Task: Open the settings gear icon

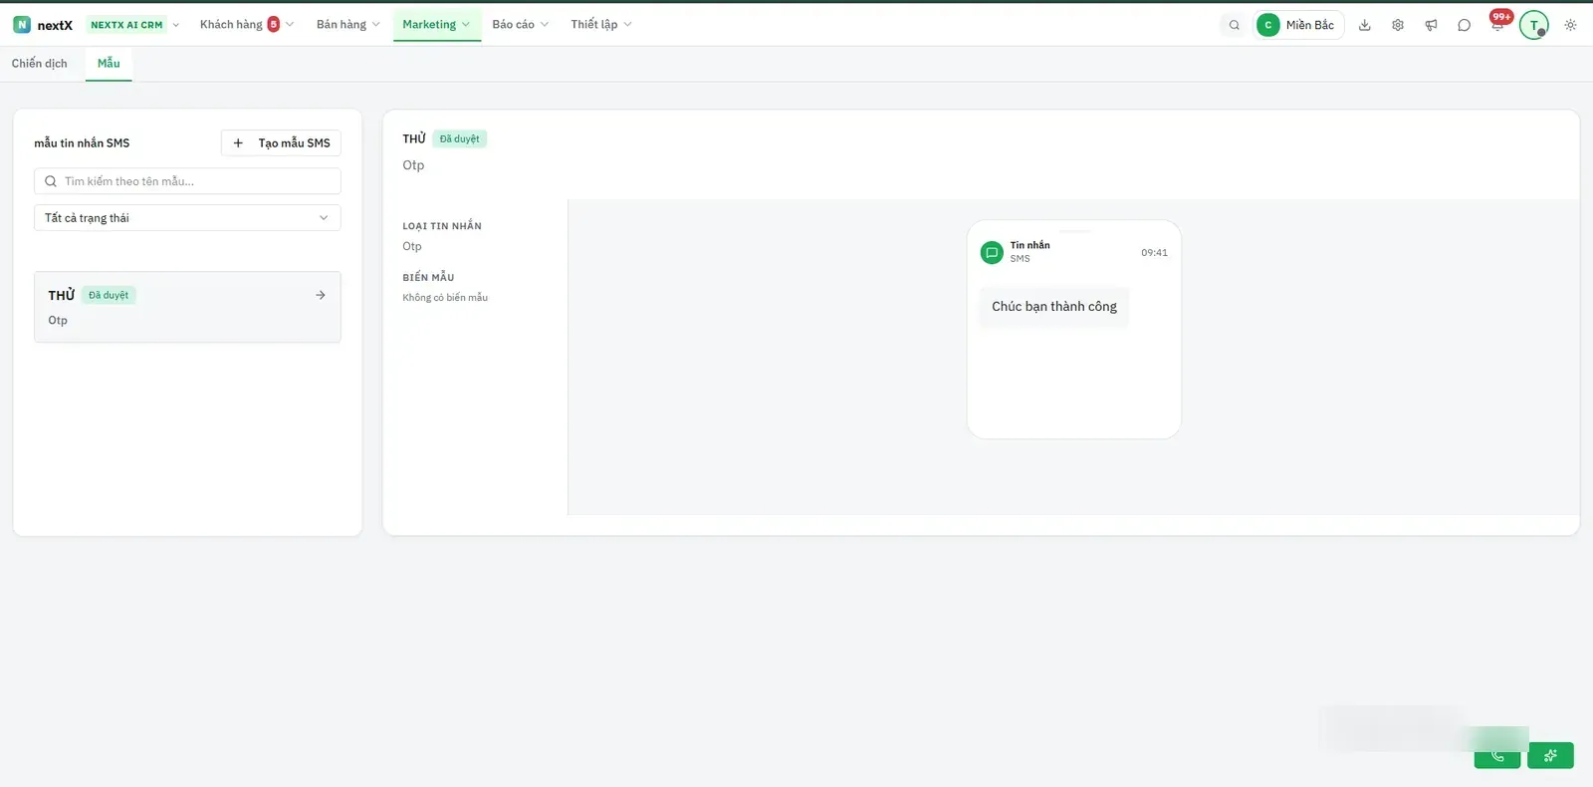Action: point(1398,25)
